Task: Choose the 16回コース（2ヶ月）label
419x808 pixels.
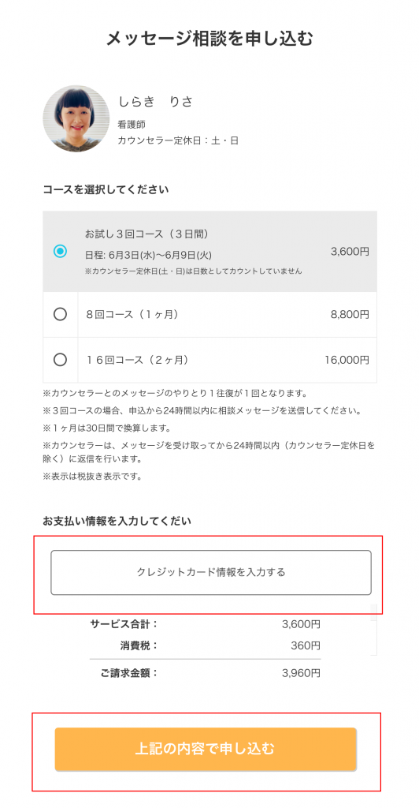Action: pyautogui.click(x=137, y=360)
